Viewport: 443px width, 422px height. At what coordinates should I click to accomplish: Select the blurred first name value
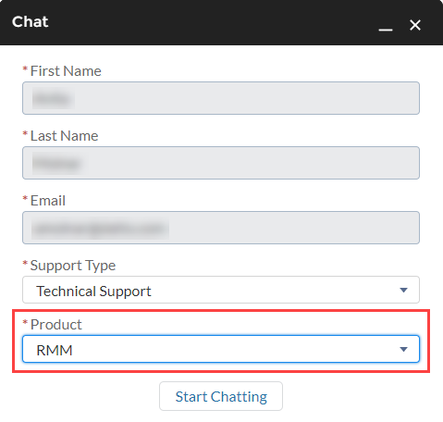(x=54, y=98)
